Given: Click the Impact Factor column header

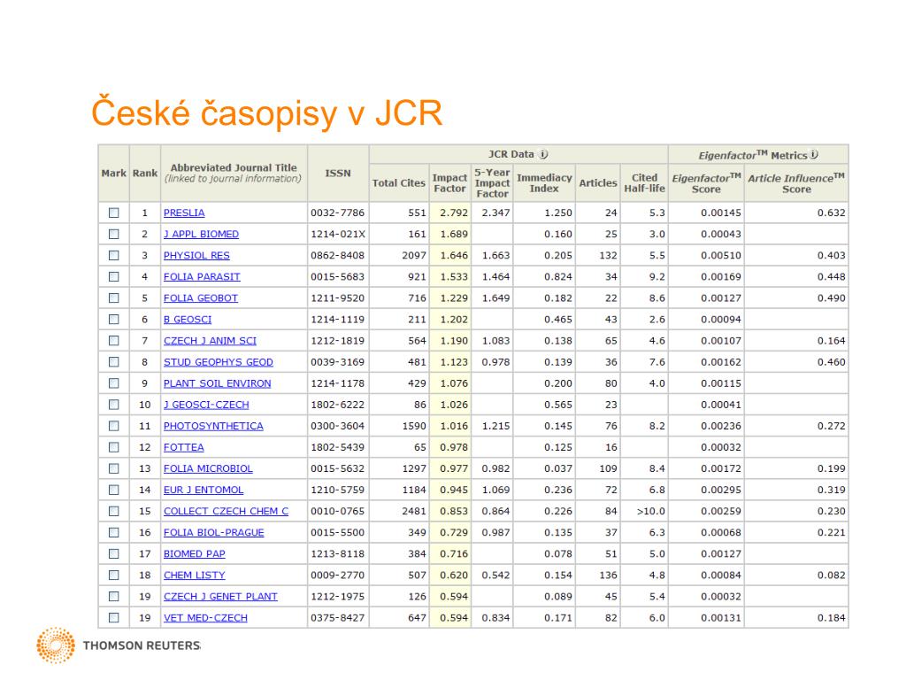Looking at the screenshot, I should [x=449, y=183].
